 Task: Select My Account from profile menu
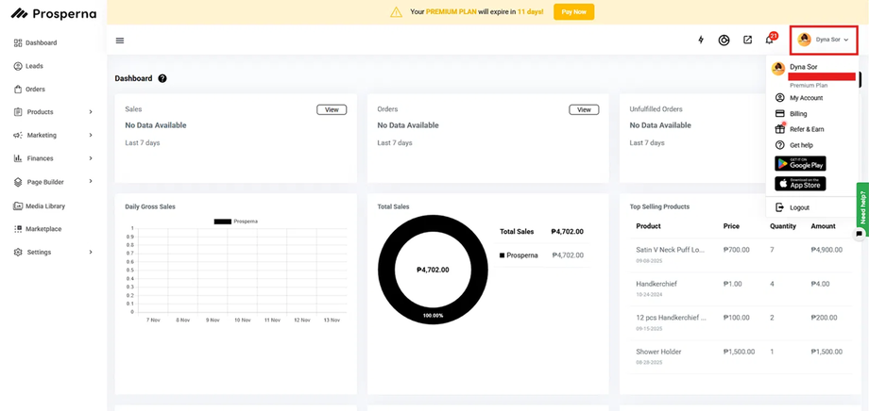806,98
